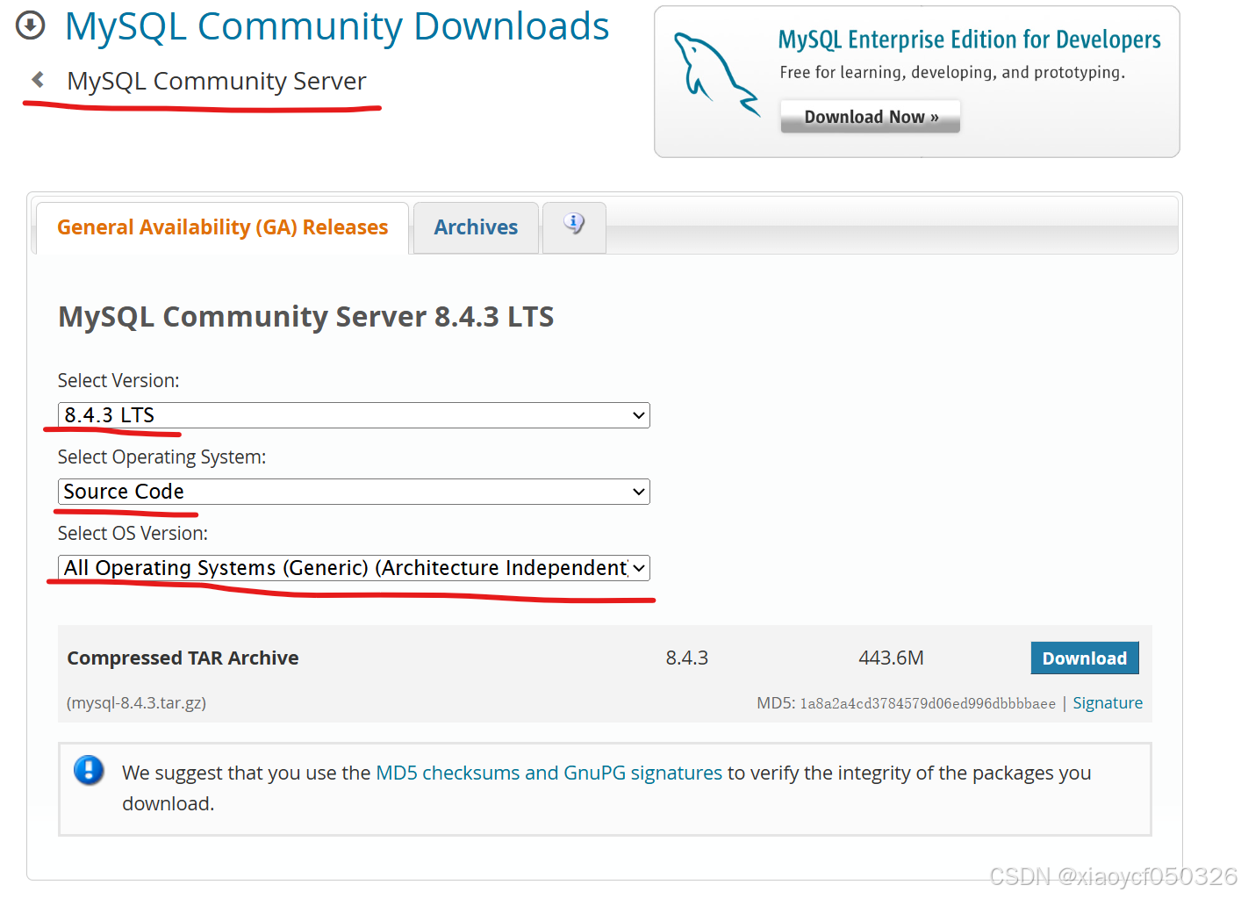
Task: Click the Compressed TAR Archive label
Action: (x=183, y=658)
